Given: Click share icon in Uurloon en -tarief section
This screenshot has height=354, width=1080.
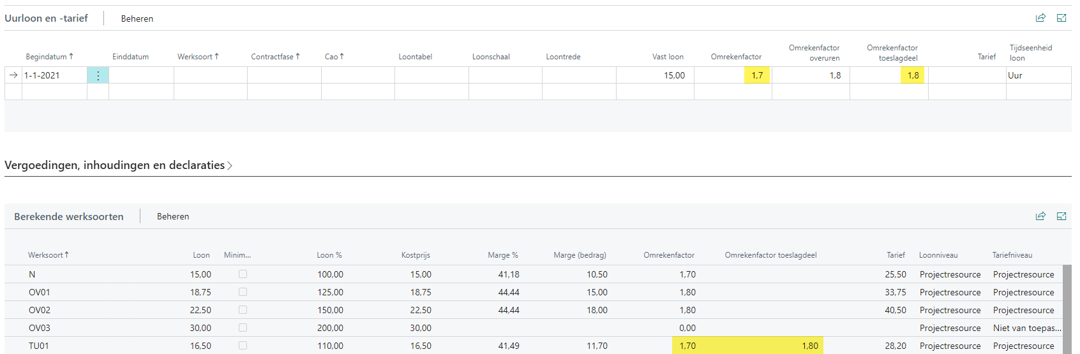Looking at the screenshot, I should 1040,18.
